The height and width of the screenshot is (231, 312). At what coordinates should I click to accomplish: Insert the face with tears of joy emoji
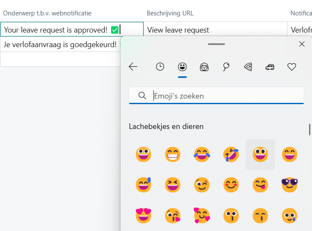coord(202,154)
